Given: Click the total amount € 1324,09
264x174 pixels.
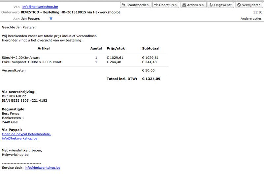Looking at the screenshot, I should [x=151, y=79].
